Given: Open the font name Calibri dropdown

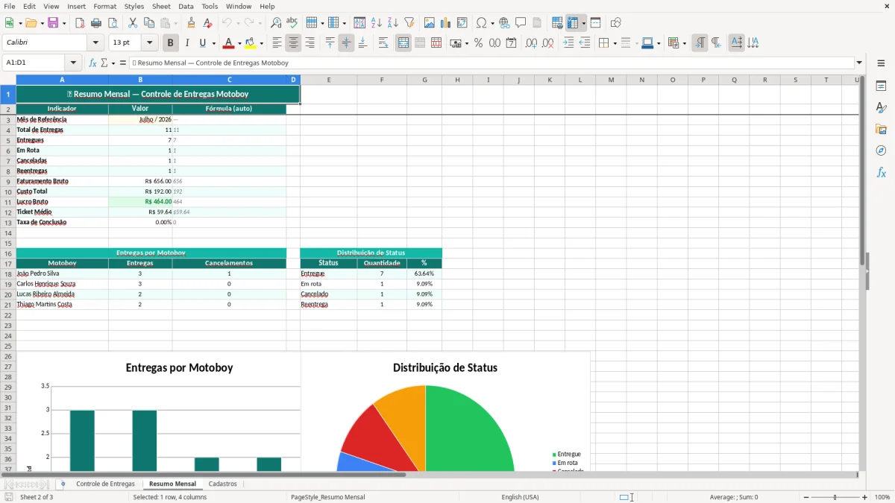Looking at the screenshot, I should tap(95, 43).
